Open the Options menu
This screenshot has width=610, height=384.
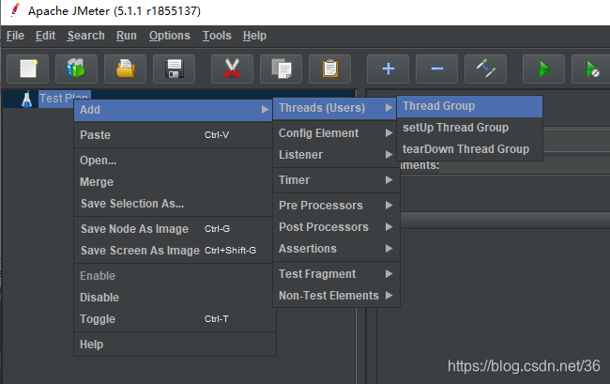click(170, 36)
